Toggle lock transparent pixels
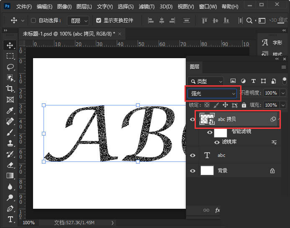Screen dimensions: 290x228 click(x=207, y=105)
